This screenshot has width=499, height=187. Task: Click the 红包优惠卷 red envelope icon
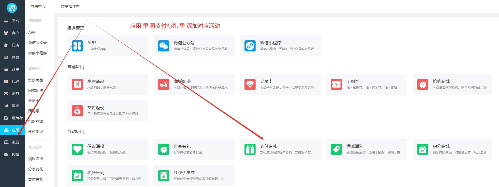coord(164,176)
